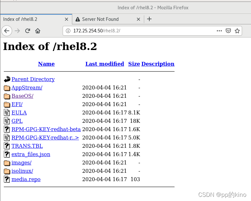Save page to Pocket icon

click(x=228, y=31)
